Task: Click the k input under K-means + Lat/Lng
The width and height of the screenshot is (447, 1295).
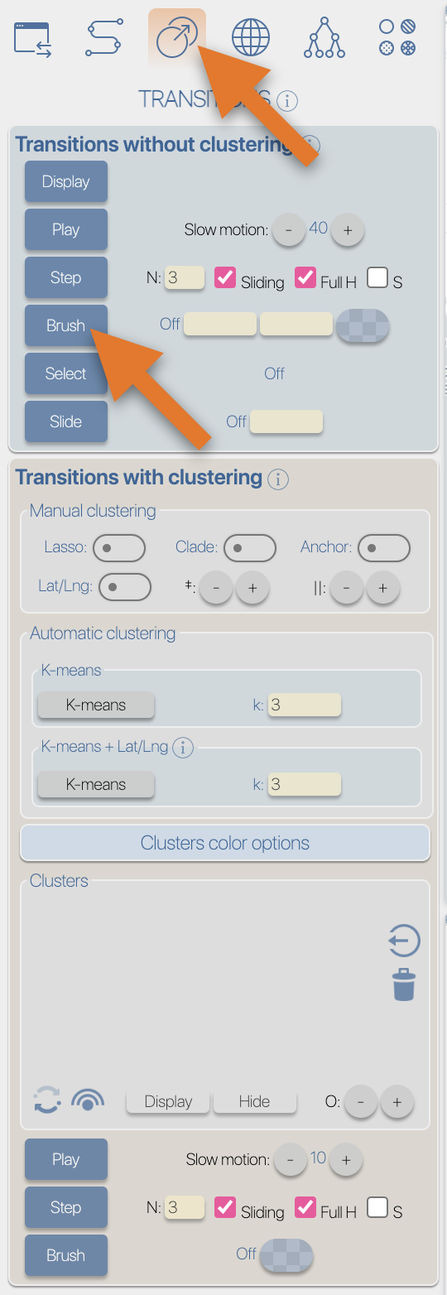Action: pyautogui.click(x=304, y=784)
